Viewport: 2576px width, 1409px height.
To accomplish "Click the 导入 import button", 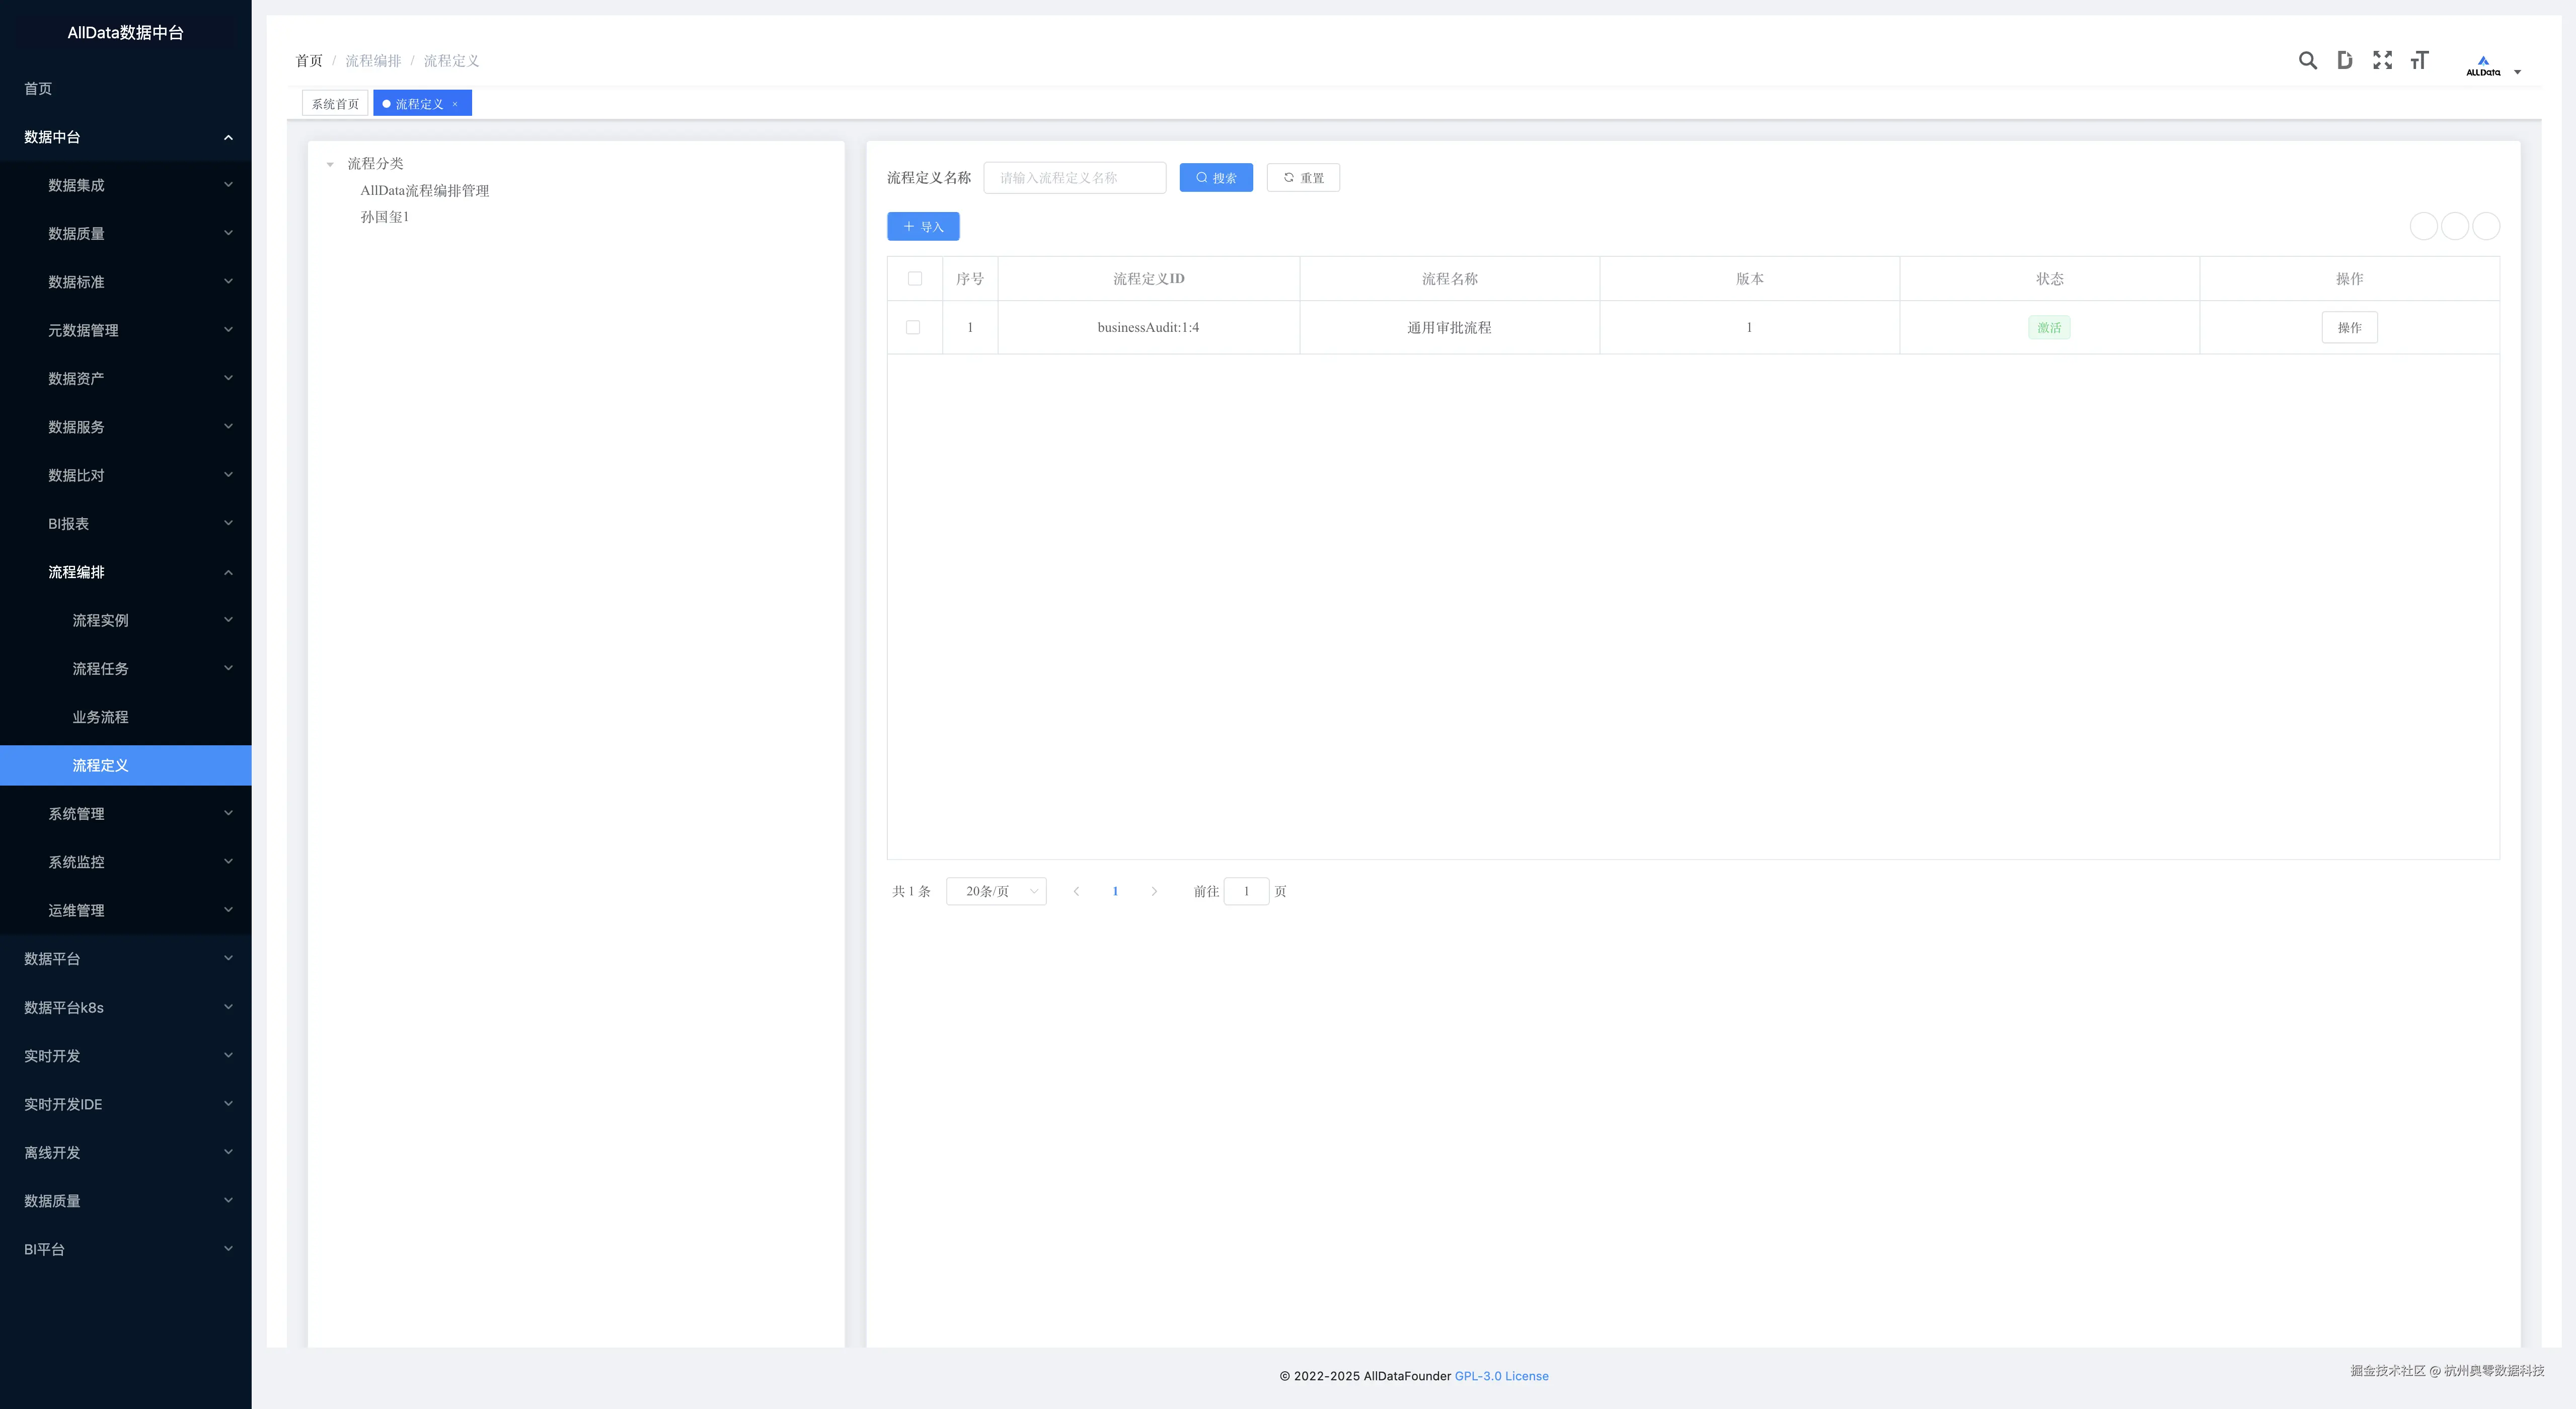I will (922, 227).
